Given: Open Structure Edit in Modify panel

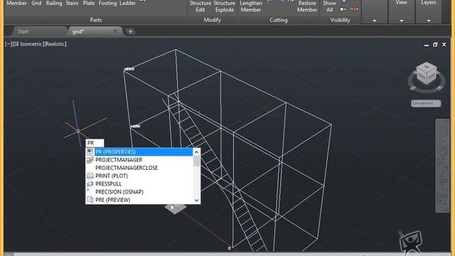Looking at the screenshot, I should coord(200,6).
